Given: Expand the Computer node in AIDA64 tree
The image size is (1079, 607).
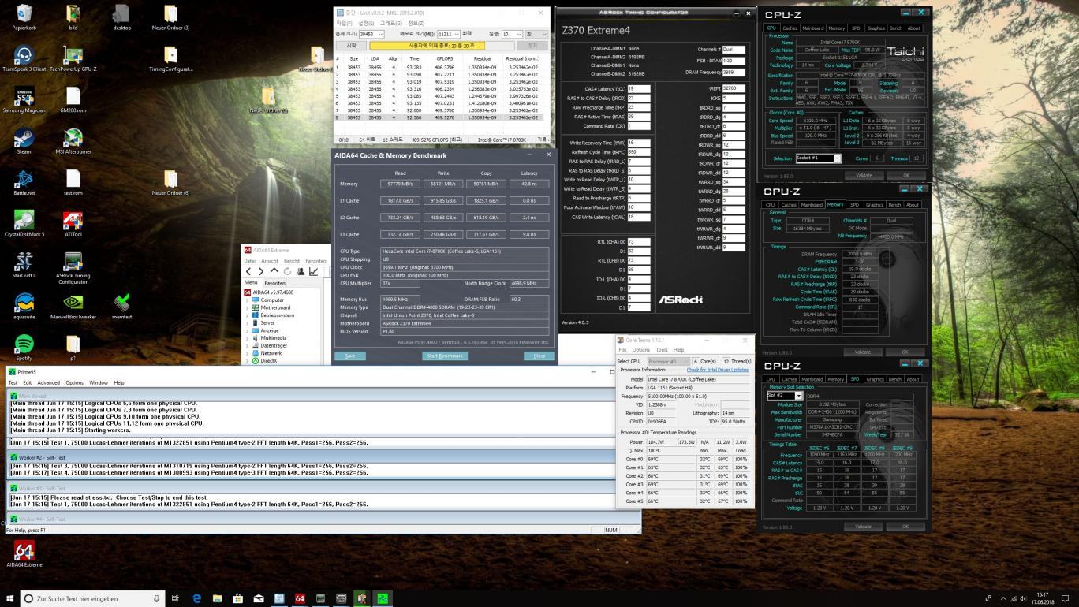Looking at the screenshot, I should pyautogui.click(x=248, y=300).
